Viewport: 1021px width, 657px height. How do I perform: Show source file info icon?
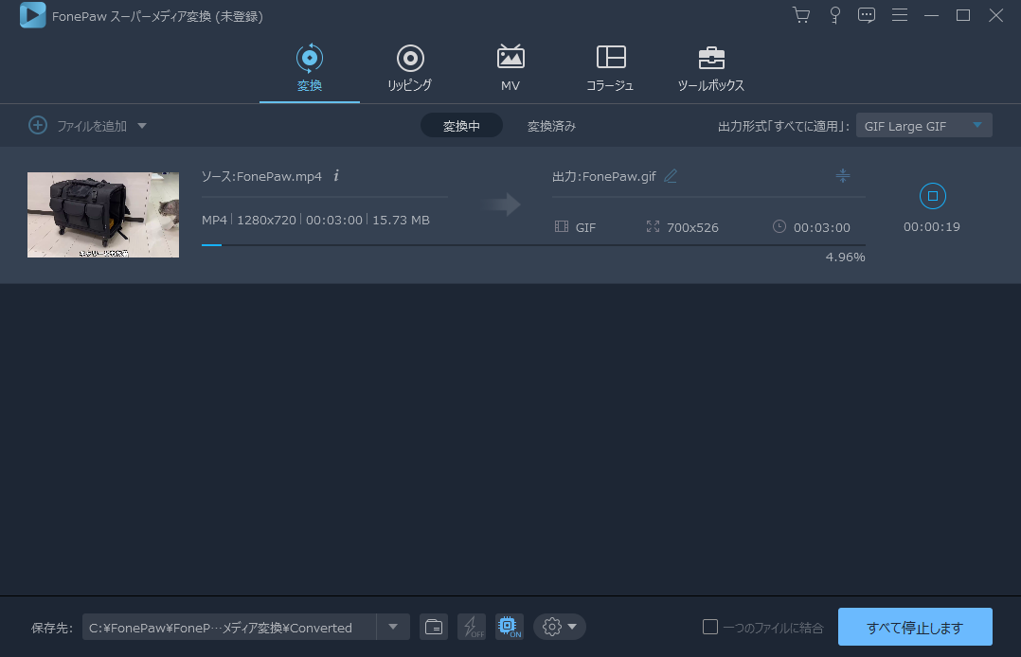(336, 176)
